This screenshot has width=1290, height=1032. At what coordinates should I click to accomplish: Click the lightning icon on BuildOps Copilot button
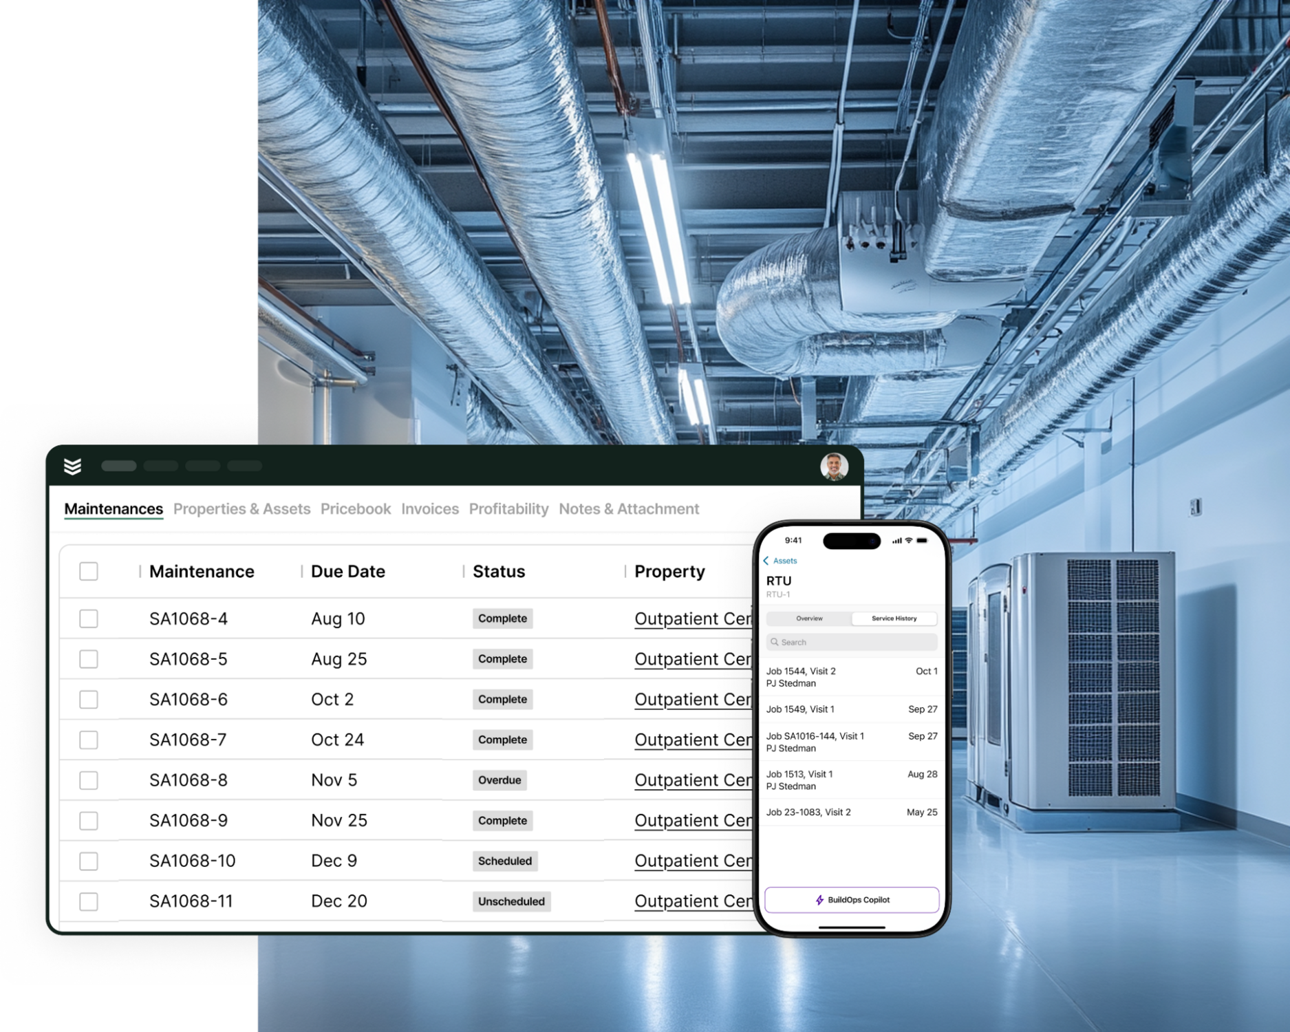point(819,899)
